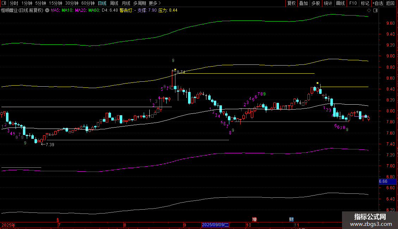Image resolution: width=398 pixels, height=229 pixels.
Task: Toggle the right side panel icon
Action: pyautogui.click(x=375, y=11)
